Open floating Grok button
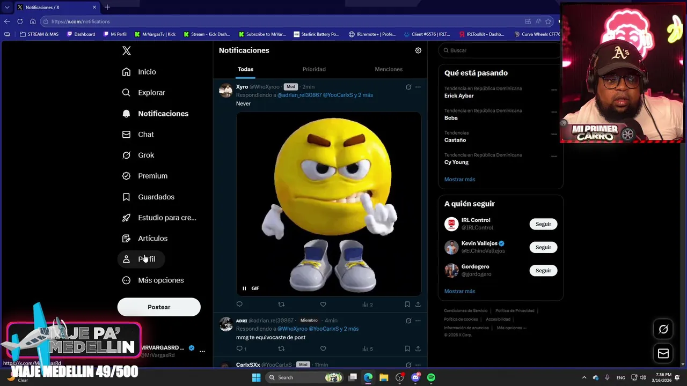Viewport: 687px width, 386px height. pos(663,329)
